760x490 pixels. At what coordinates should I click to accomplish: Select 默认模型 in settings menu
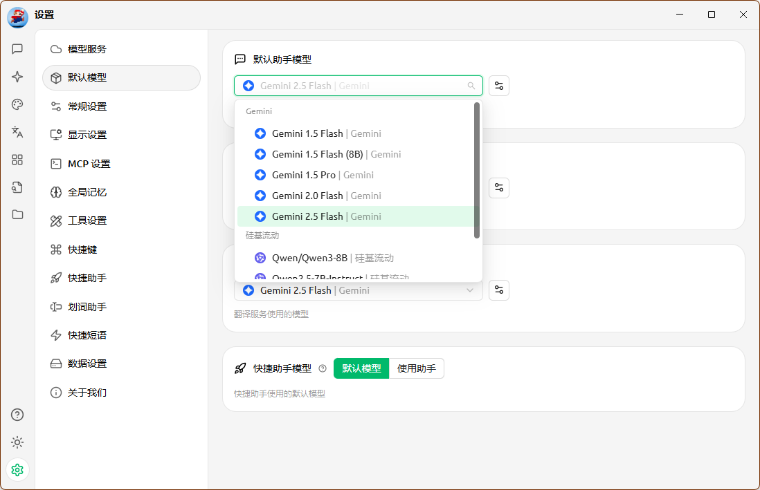point(121,77)
